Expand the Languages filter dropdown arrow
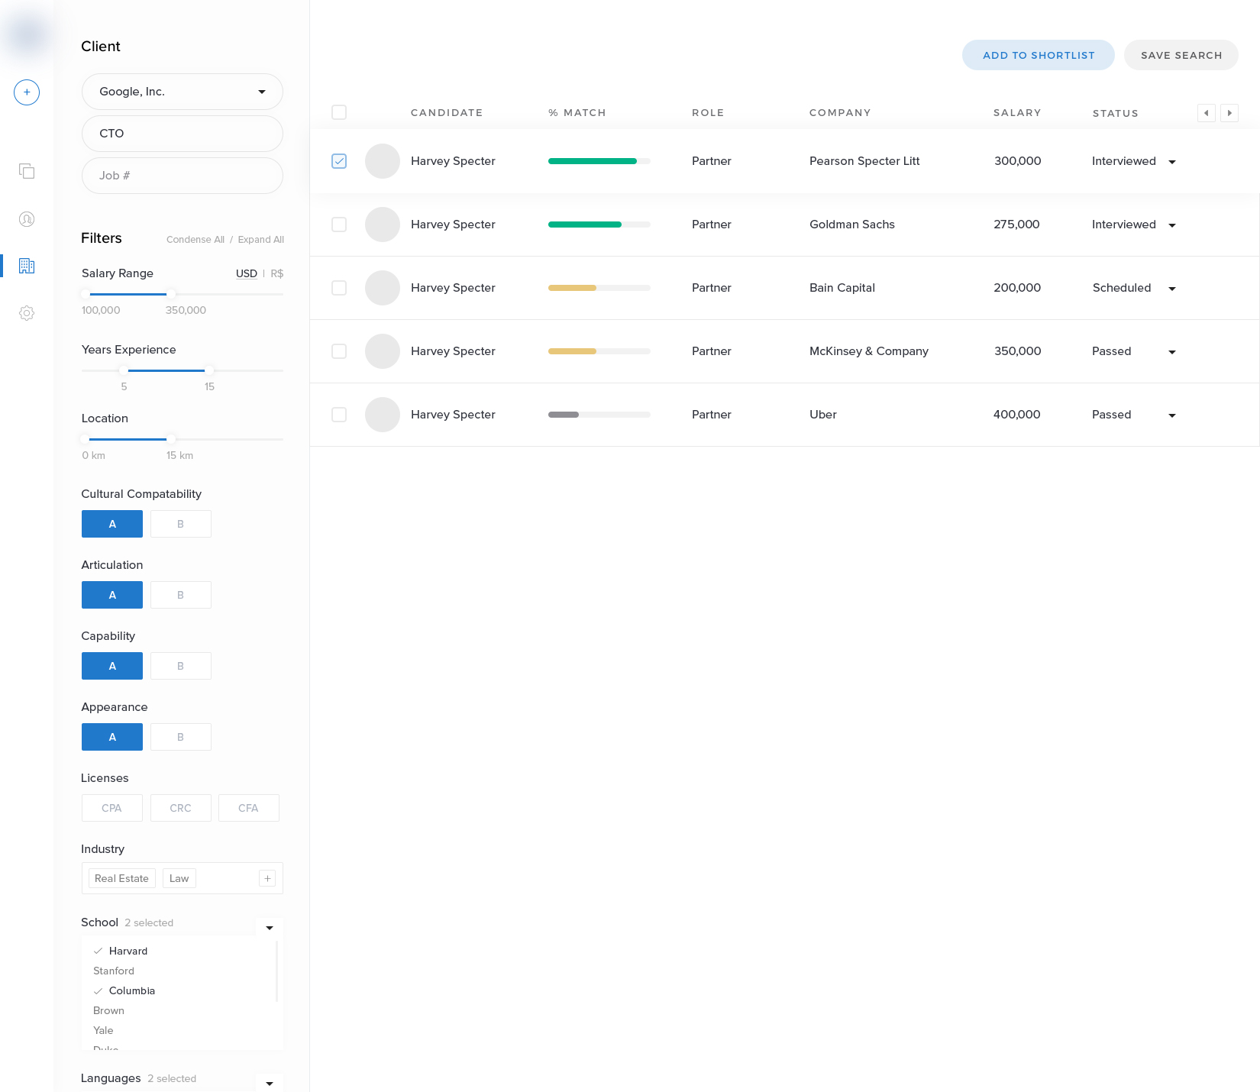 pos(270,1083)
